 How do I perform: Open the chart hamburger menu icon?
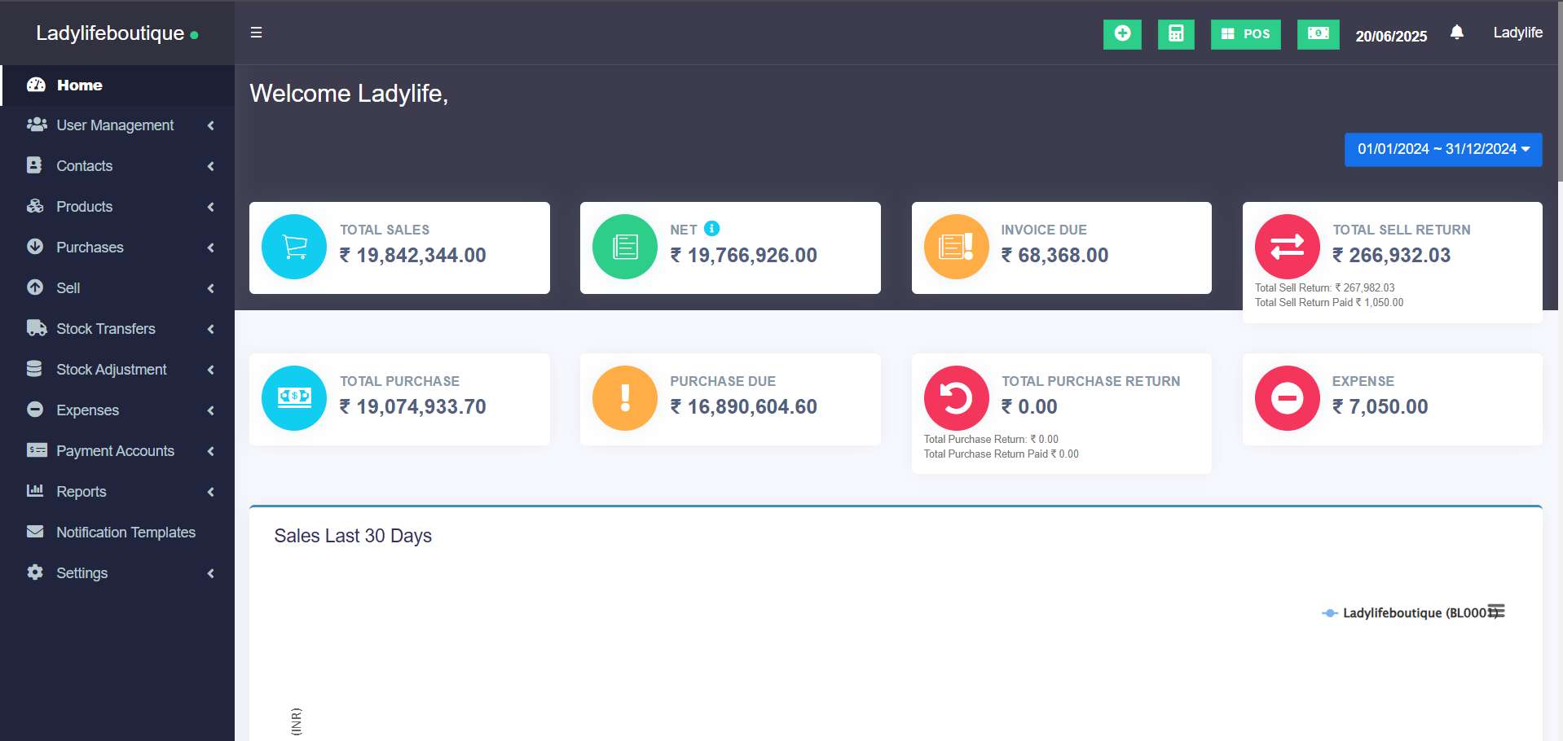pyautogui.click(x=1496, y=612)
